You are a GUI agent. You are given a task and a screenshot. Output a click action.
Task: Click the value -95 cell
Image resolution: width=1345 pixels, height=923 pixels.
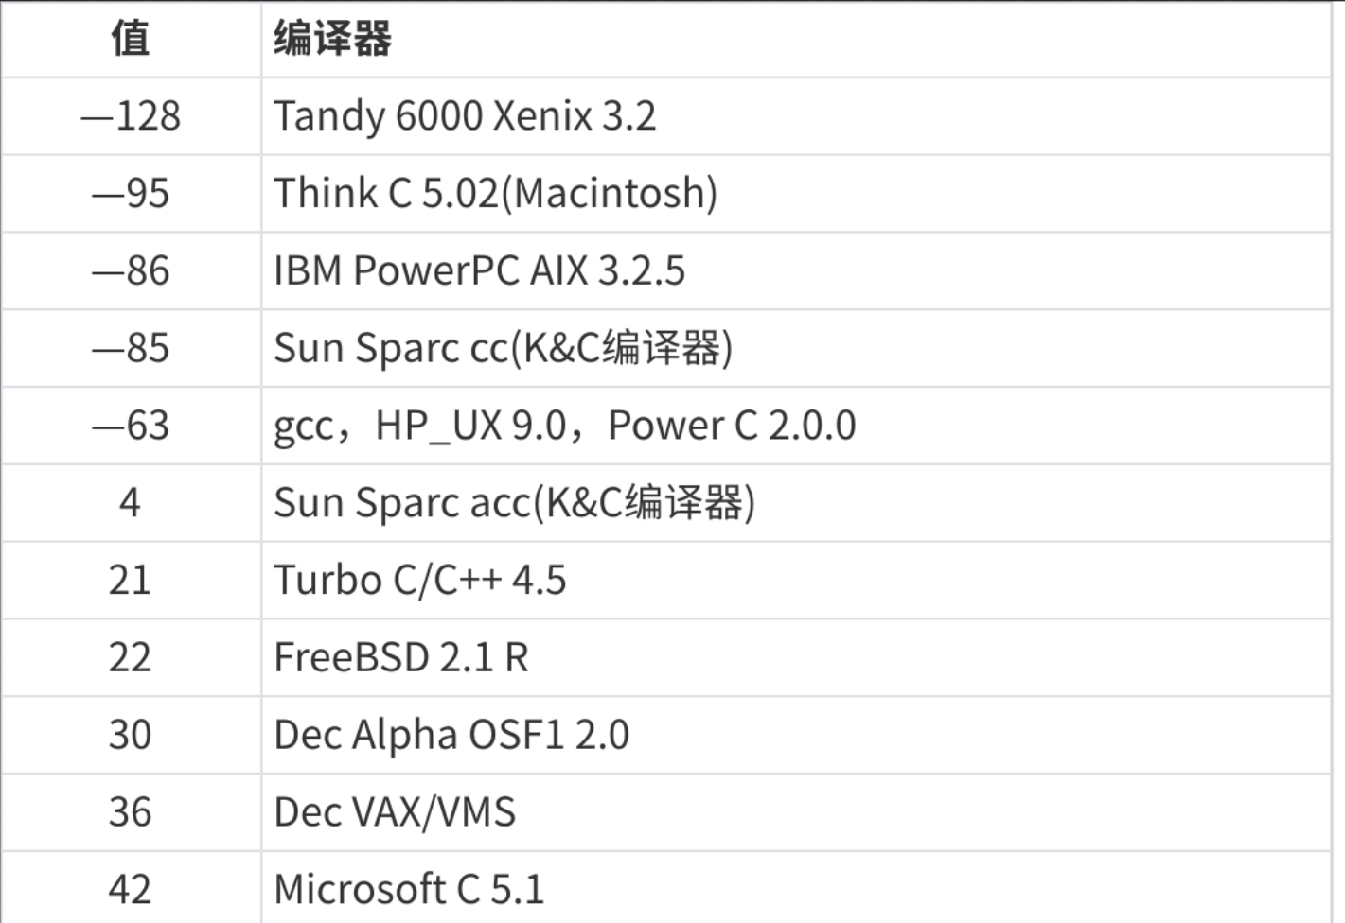pyautogui.click(x=131, y=194)
